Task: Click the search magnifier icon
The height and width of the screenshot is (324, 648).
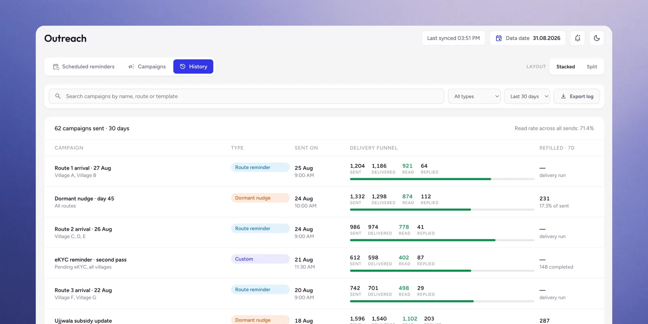Action: [58, 96]
